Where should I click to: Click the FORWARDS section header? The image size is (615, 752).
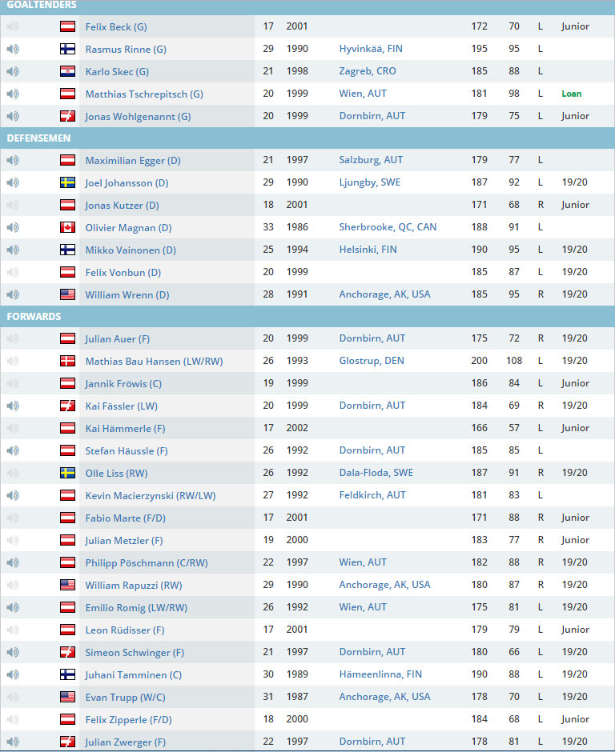34,317
